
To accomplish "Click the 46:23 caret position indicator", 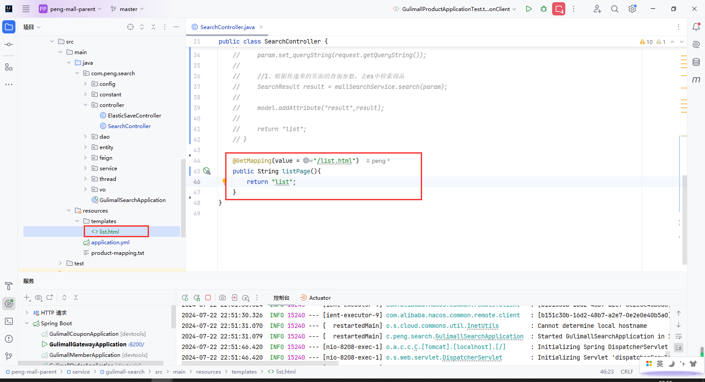I will pyautogui.click(x=607, y=372).
